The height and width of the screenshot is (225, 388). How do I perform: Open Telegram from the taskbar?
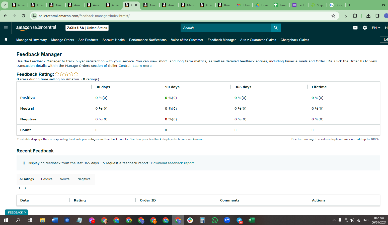coord(240,220)
